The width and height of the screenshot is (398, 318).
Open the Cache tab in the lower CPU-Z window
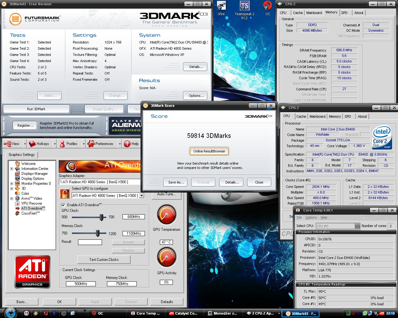click(301, 116)
